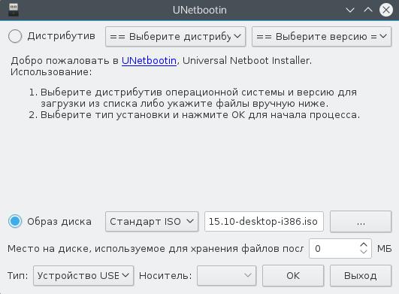Viewport: 399px width, 294px height.
Task: Browse for image with the ... button
Action: click(x=361, y=222)
